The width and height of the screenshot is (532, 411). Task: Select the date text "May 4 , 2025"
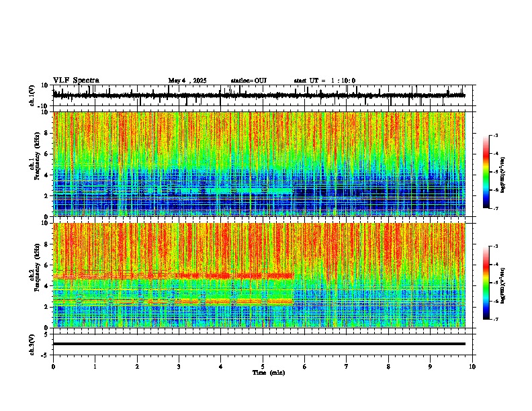tap(187, 81)
